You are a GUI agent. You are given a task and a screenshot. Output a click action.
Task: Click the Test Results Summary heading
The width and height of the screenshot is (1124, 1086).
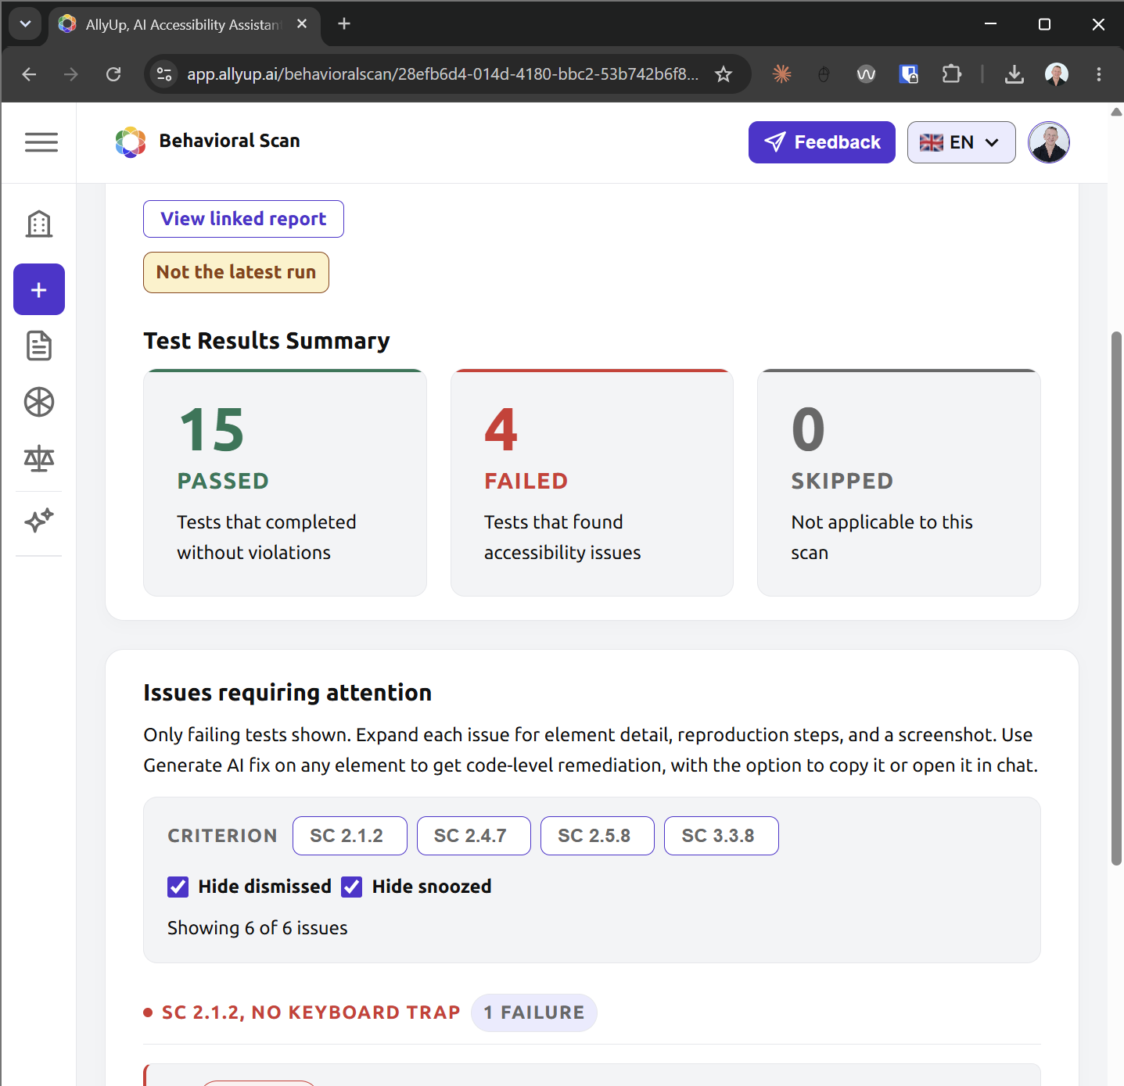point(267,341)
